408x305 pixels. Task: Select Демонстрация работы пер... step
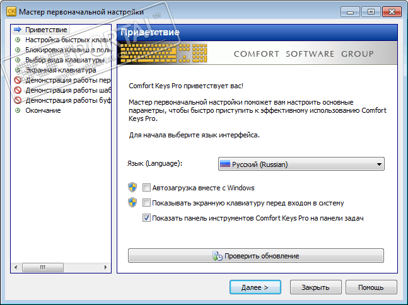pyautogui.click(x=68, y=80)
